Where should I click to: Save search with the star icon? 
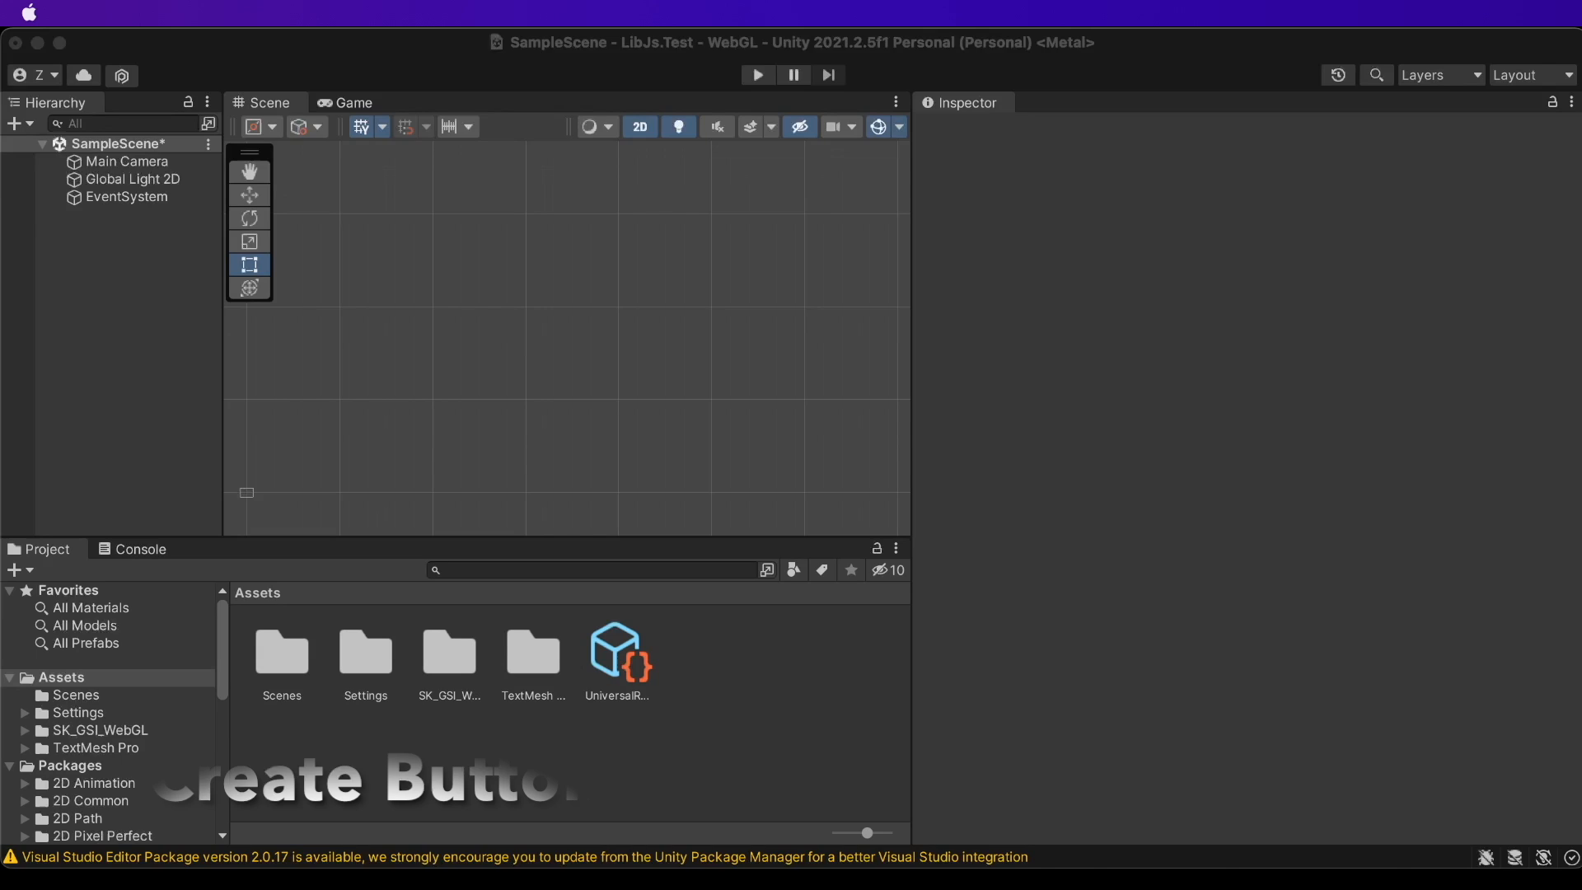[851, 570]
